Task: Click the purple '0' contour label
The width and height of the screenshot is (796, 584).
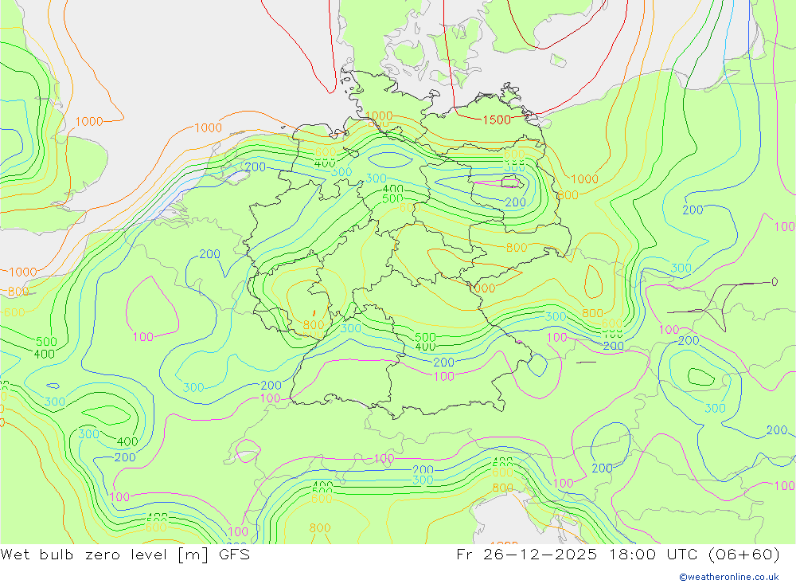Action: (775, 281)
